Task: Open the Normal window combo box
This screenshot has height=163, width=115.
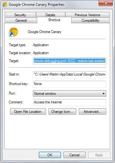Action: pos(70,94)
